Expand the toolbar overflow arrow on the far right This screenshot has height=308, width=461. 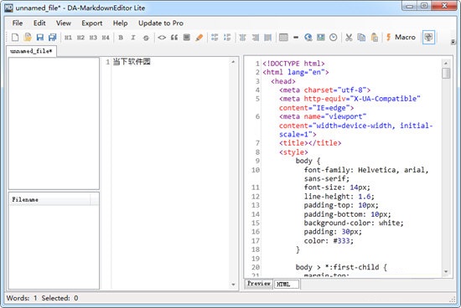click(453, 42)
